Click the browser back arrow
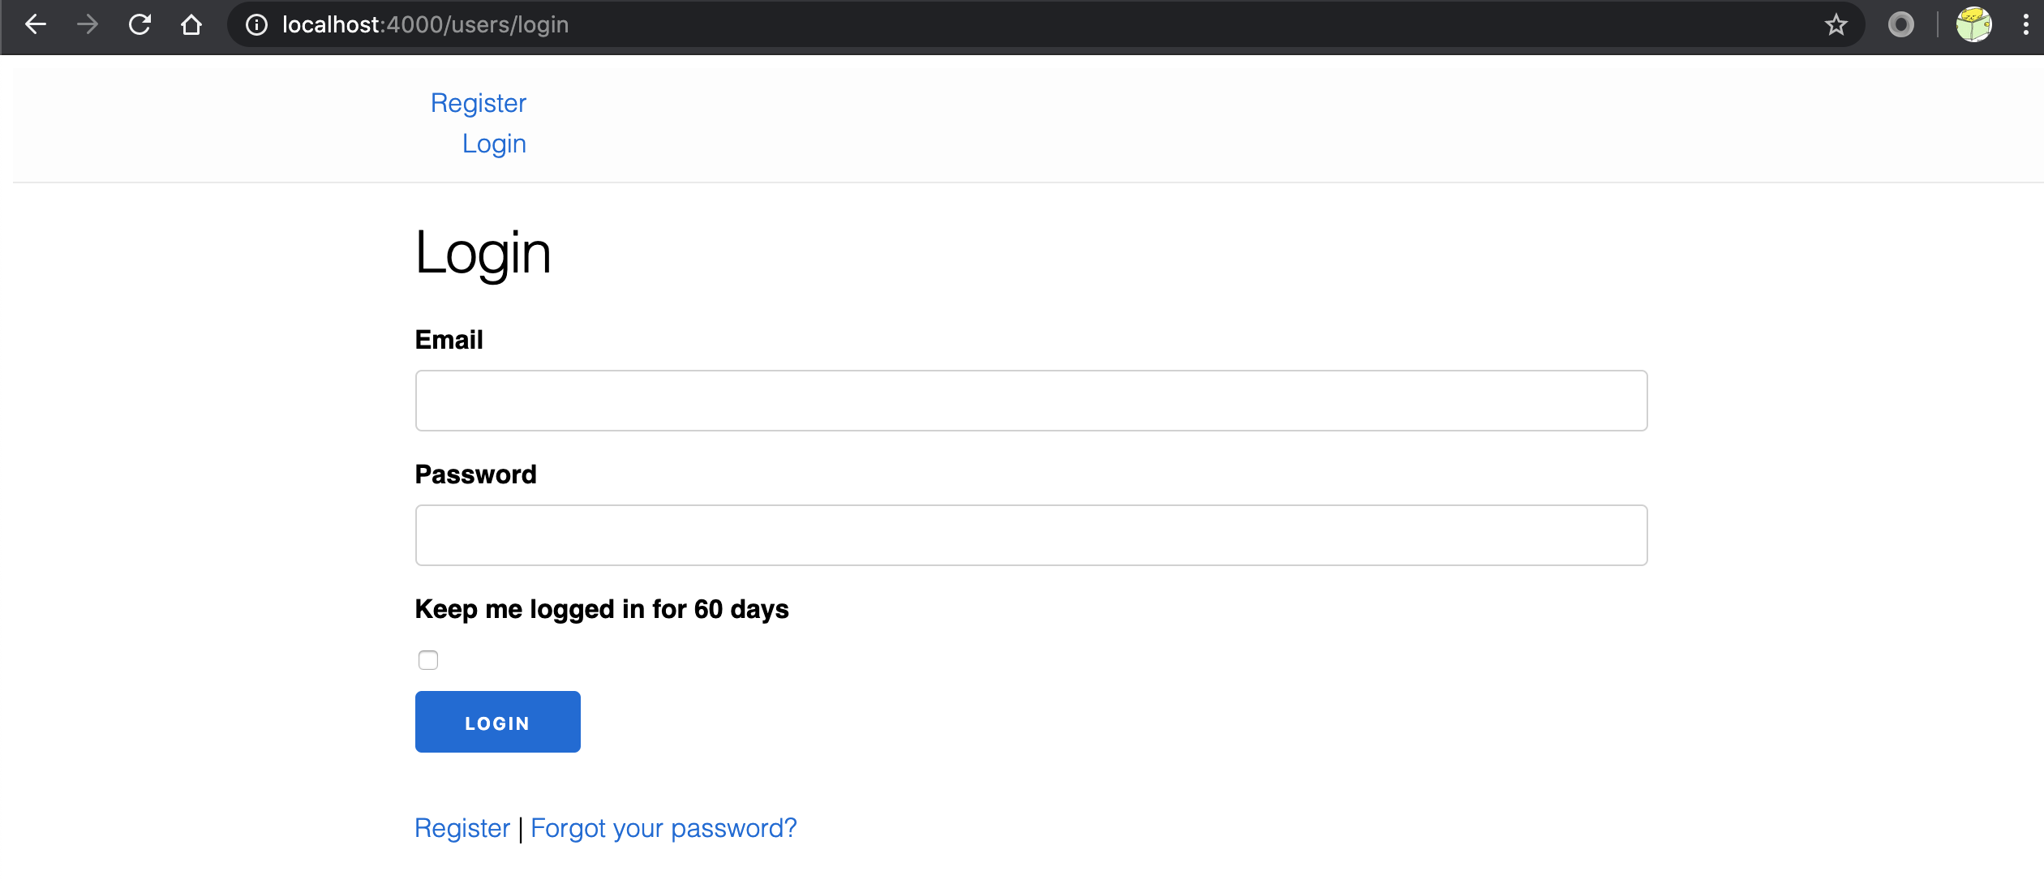2044x884 pixels. coord(36,24)
